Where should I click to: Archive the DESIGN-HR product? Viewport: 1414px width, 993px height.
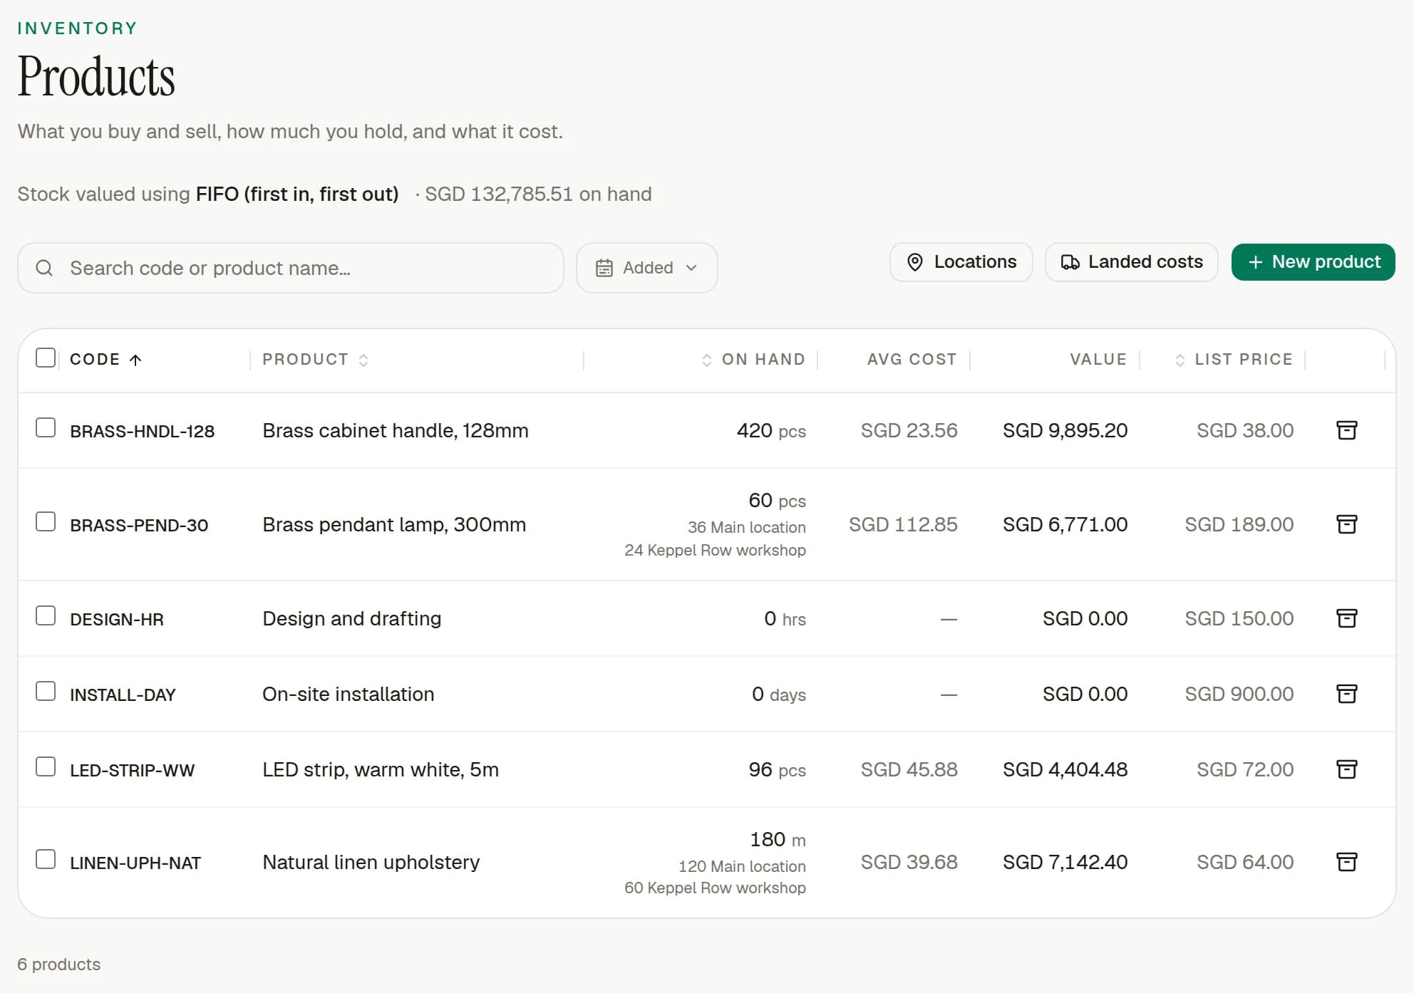1346,618
